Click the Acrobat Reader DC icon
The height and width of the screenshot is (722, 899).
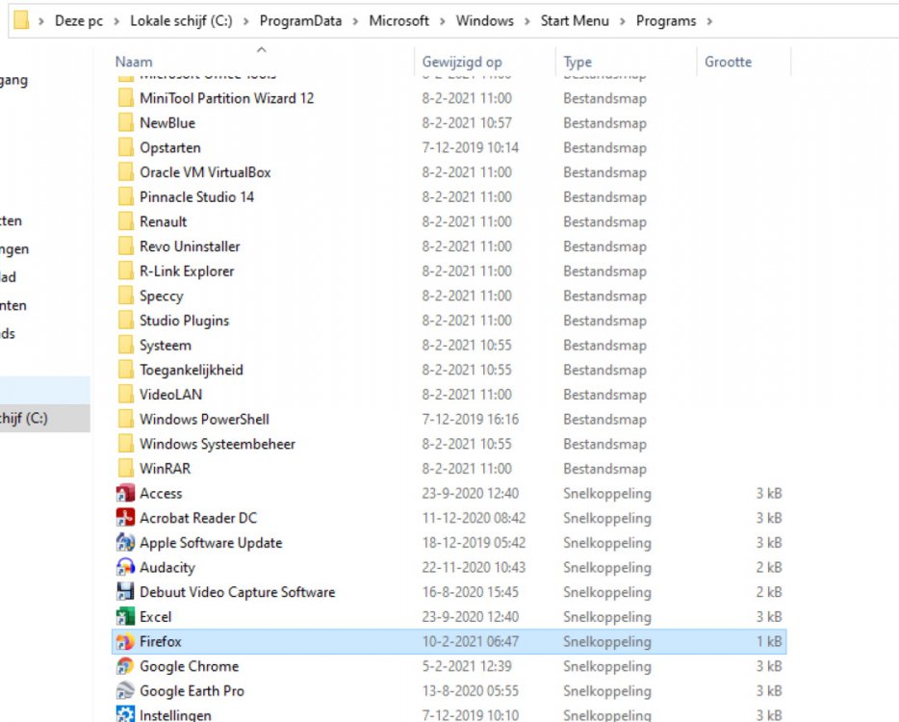(x=125, y=518)
